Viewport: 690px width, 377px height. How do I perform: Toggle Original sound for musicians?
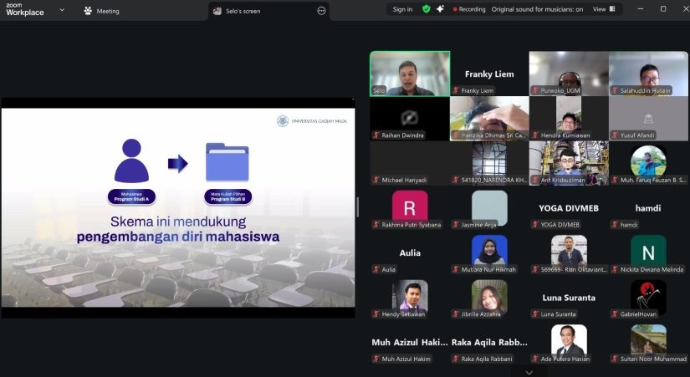pos(537,9)
